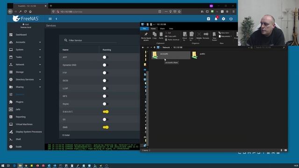The height and width of the screenshot is (168, 299).
Task: Switch to the View ribbon tab
Action: 171,28
